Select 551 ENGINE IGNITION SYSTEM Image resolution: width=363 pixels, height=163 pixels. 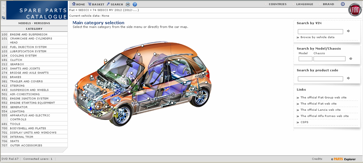click(x=34, y=99)
